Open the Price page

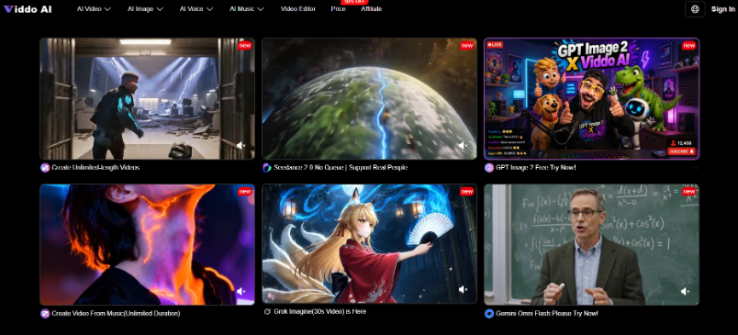[x=338, y=9]
